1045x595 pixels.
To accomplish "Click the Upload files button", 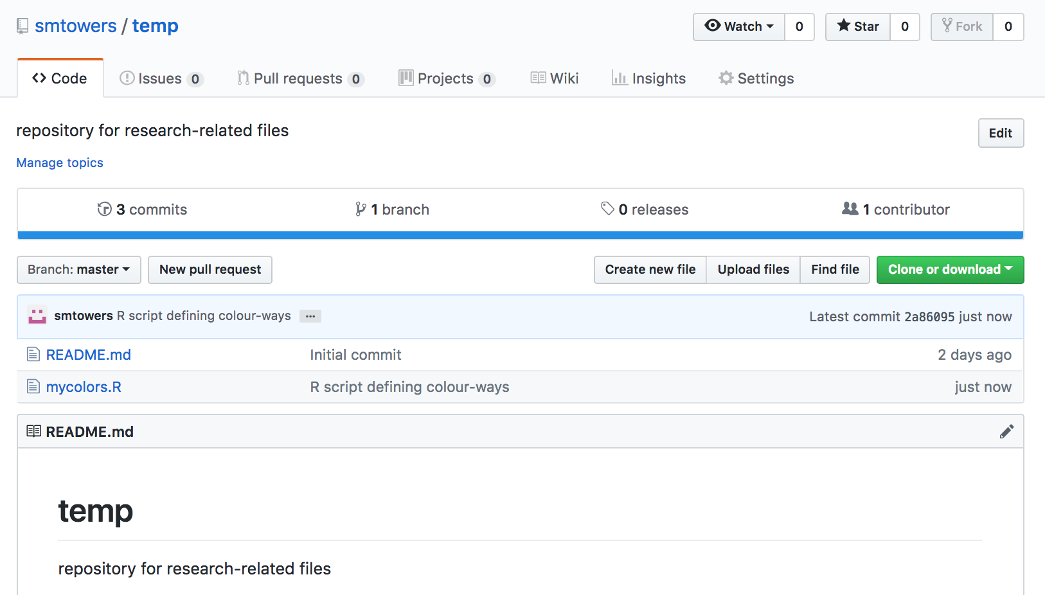I will click(x=753, y=270).
